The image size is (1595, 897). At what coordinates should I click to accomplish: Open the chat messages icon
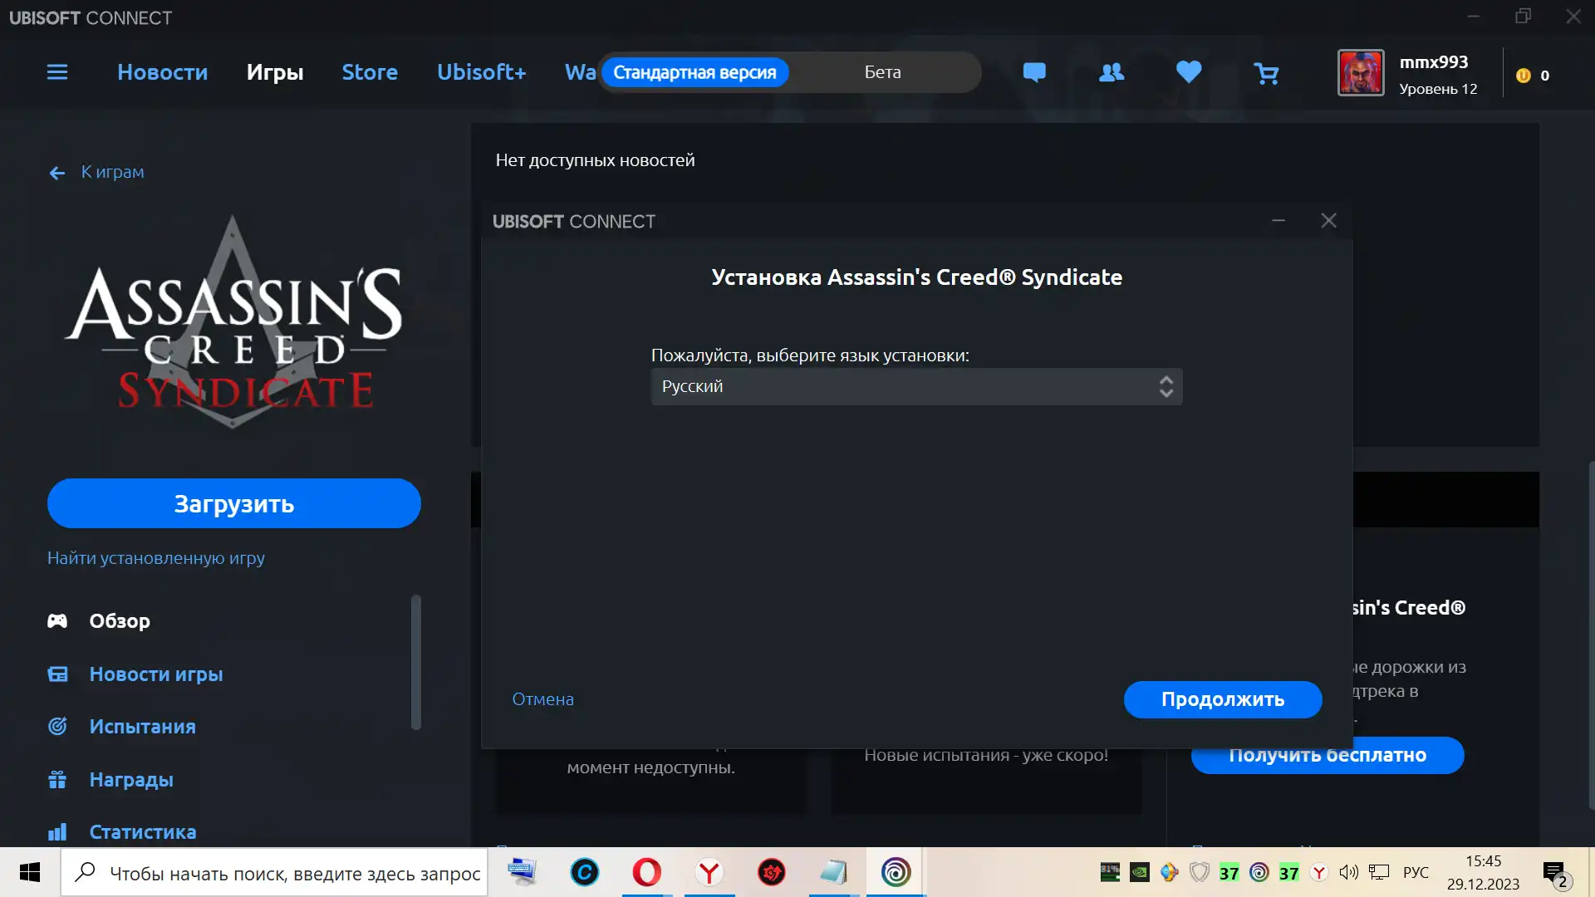[1034, 73]
